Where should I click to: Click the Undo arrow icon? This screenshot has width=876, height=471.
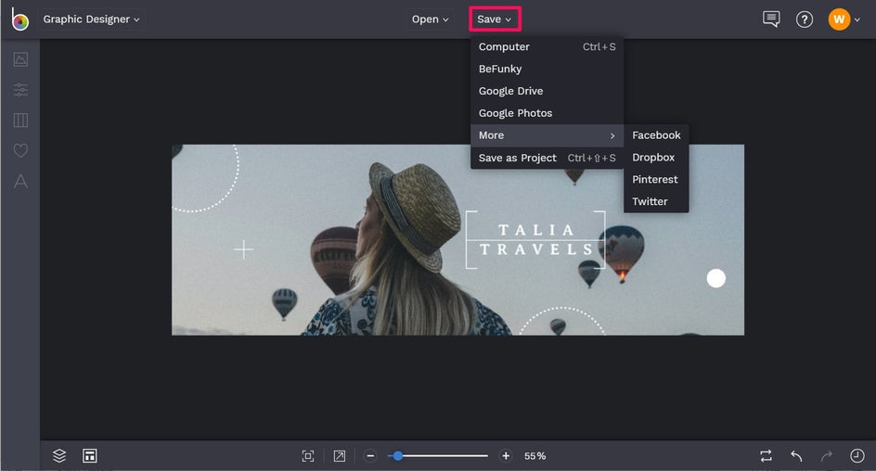coord(796,455)
